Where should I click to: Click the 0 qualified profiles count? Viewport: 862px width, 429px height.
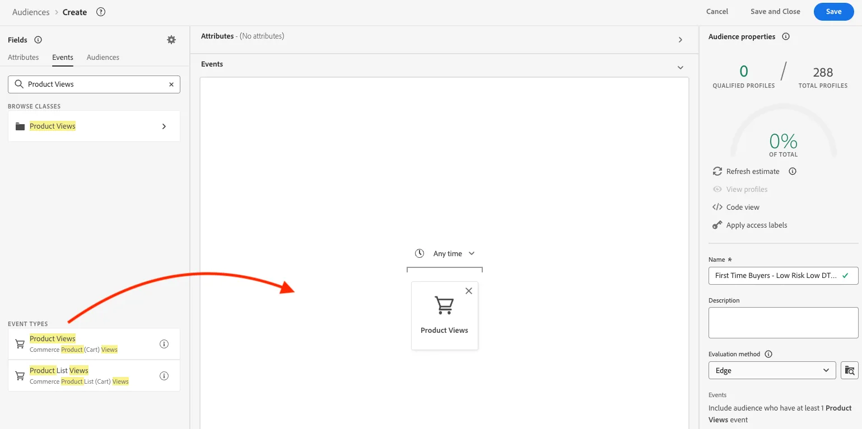(744, 71)
